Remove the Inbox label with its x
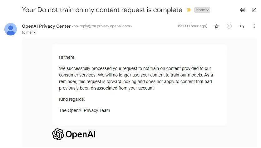The height and width of the screenshot is (148, 261). point(208,10)
